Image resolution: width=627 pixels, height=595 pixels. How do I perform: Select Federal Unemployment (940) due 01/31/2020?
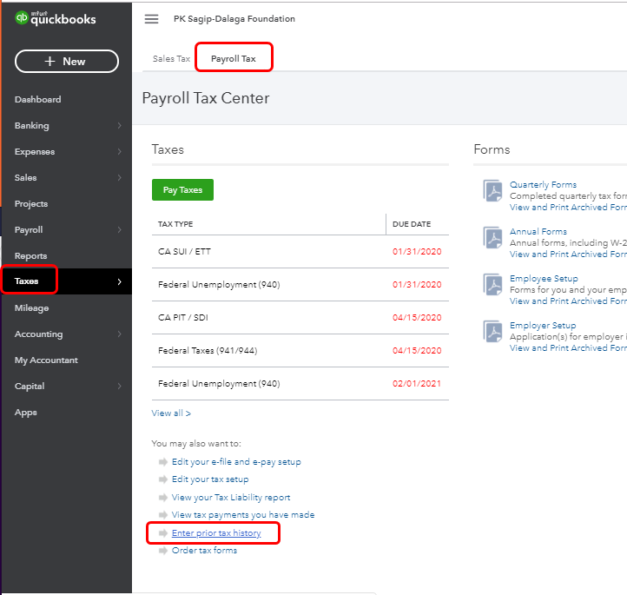coord(300,285)
